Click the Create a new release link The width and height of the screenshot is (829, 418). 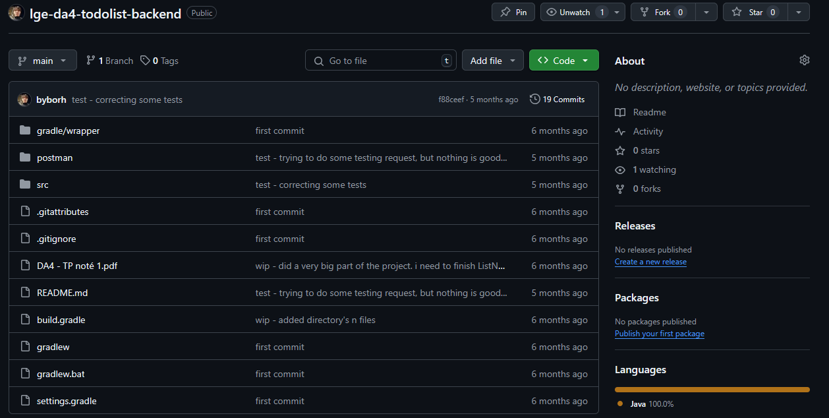pos(650,262)
